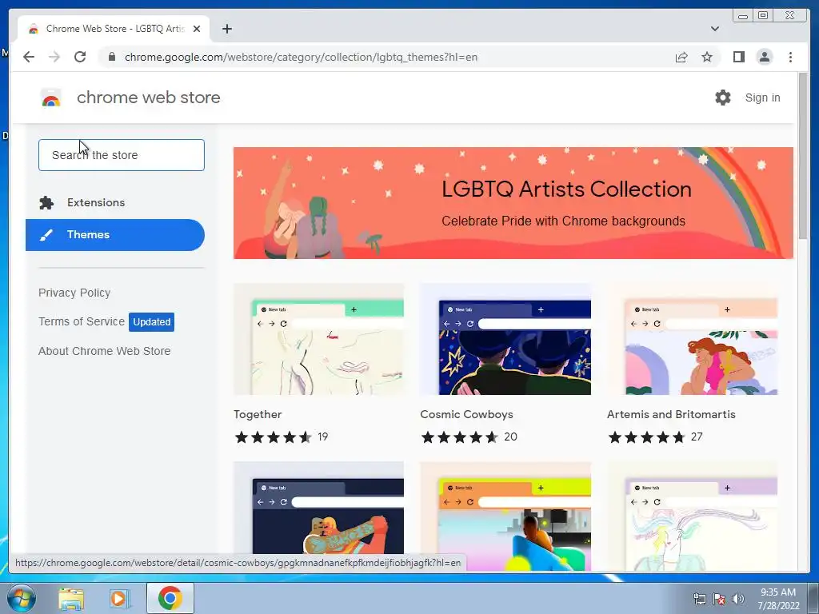Click Artemis and Britomartis star rating
This screenshot has height=614, width=819.
click(x=646, y=437)
